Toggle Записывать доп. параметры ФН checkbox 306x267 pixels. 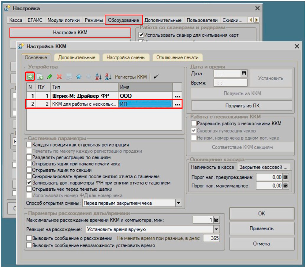(29, 183)
